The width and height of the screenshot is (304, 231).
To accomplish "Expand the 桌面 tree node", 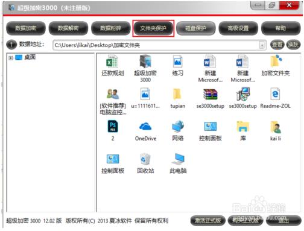I will (x=11, y=58).
